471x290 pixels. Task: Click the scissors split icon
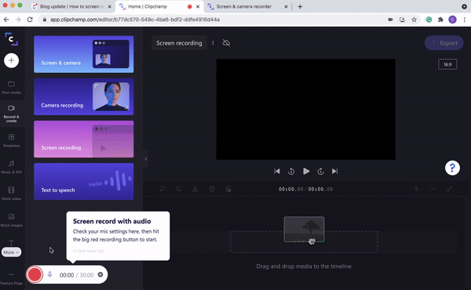point(195,189)
